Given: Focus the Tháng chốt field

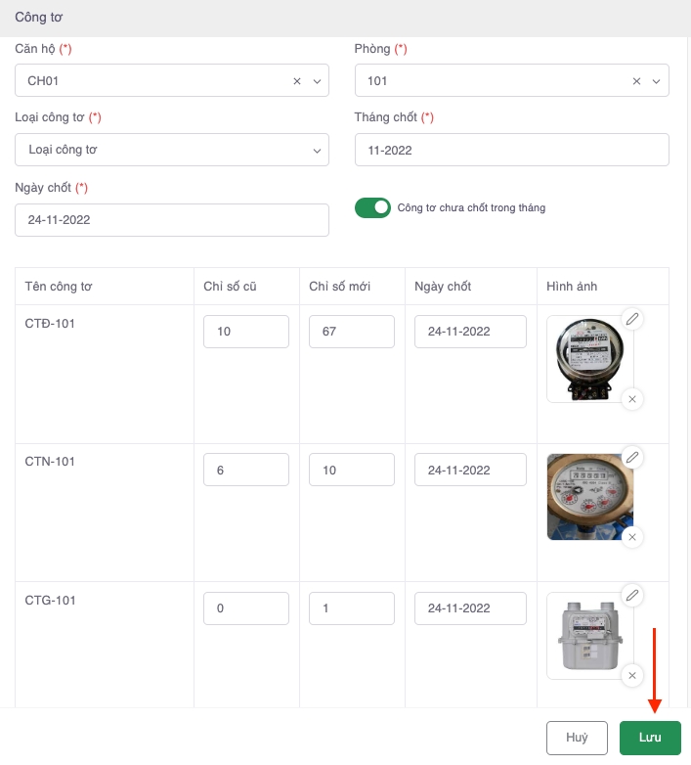Looking at the screenshot, I should click(511, 150).
